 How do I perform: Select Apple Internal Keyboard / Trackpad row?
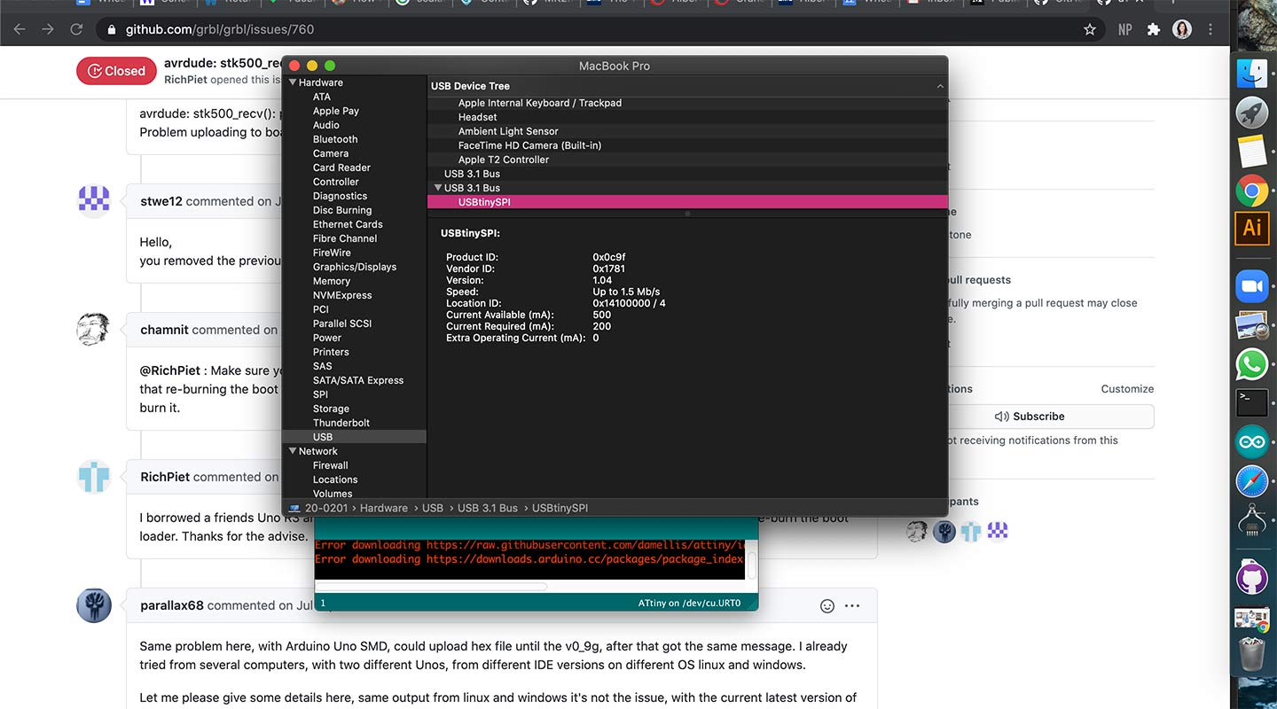[x=687, y=103]
